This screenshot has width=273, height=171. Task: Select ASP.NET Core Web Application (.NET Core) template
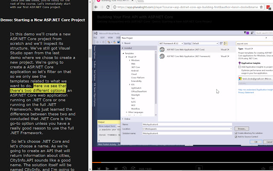[x=197, y=50]
